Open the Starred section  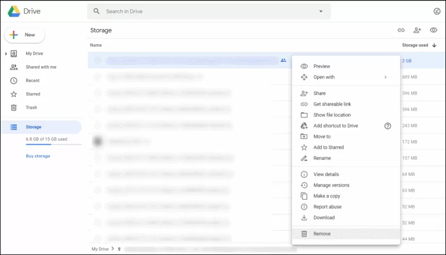tap(33, 94)
